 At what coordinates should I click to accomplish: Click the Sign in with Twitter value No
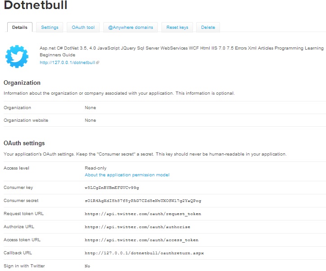pos(87,266)
